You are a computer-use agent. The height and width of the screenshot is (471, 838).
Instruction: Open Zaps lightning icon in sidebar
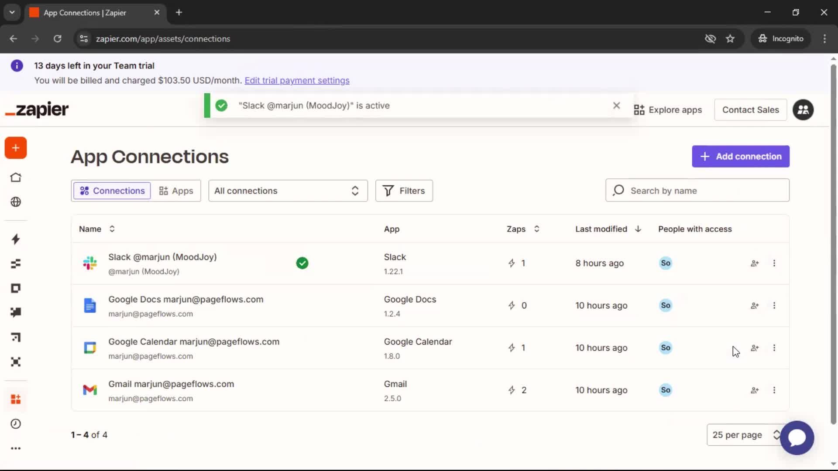(x=16, y=239)
